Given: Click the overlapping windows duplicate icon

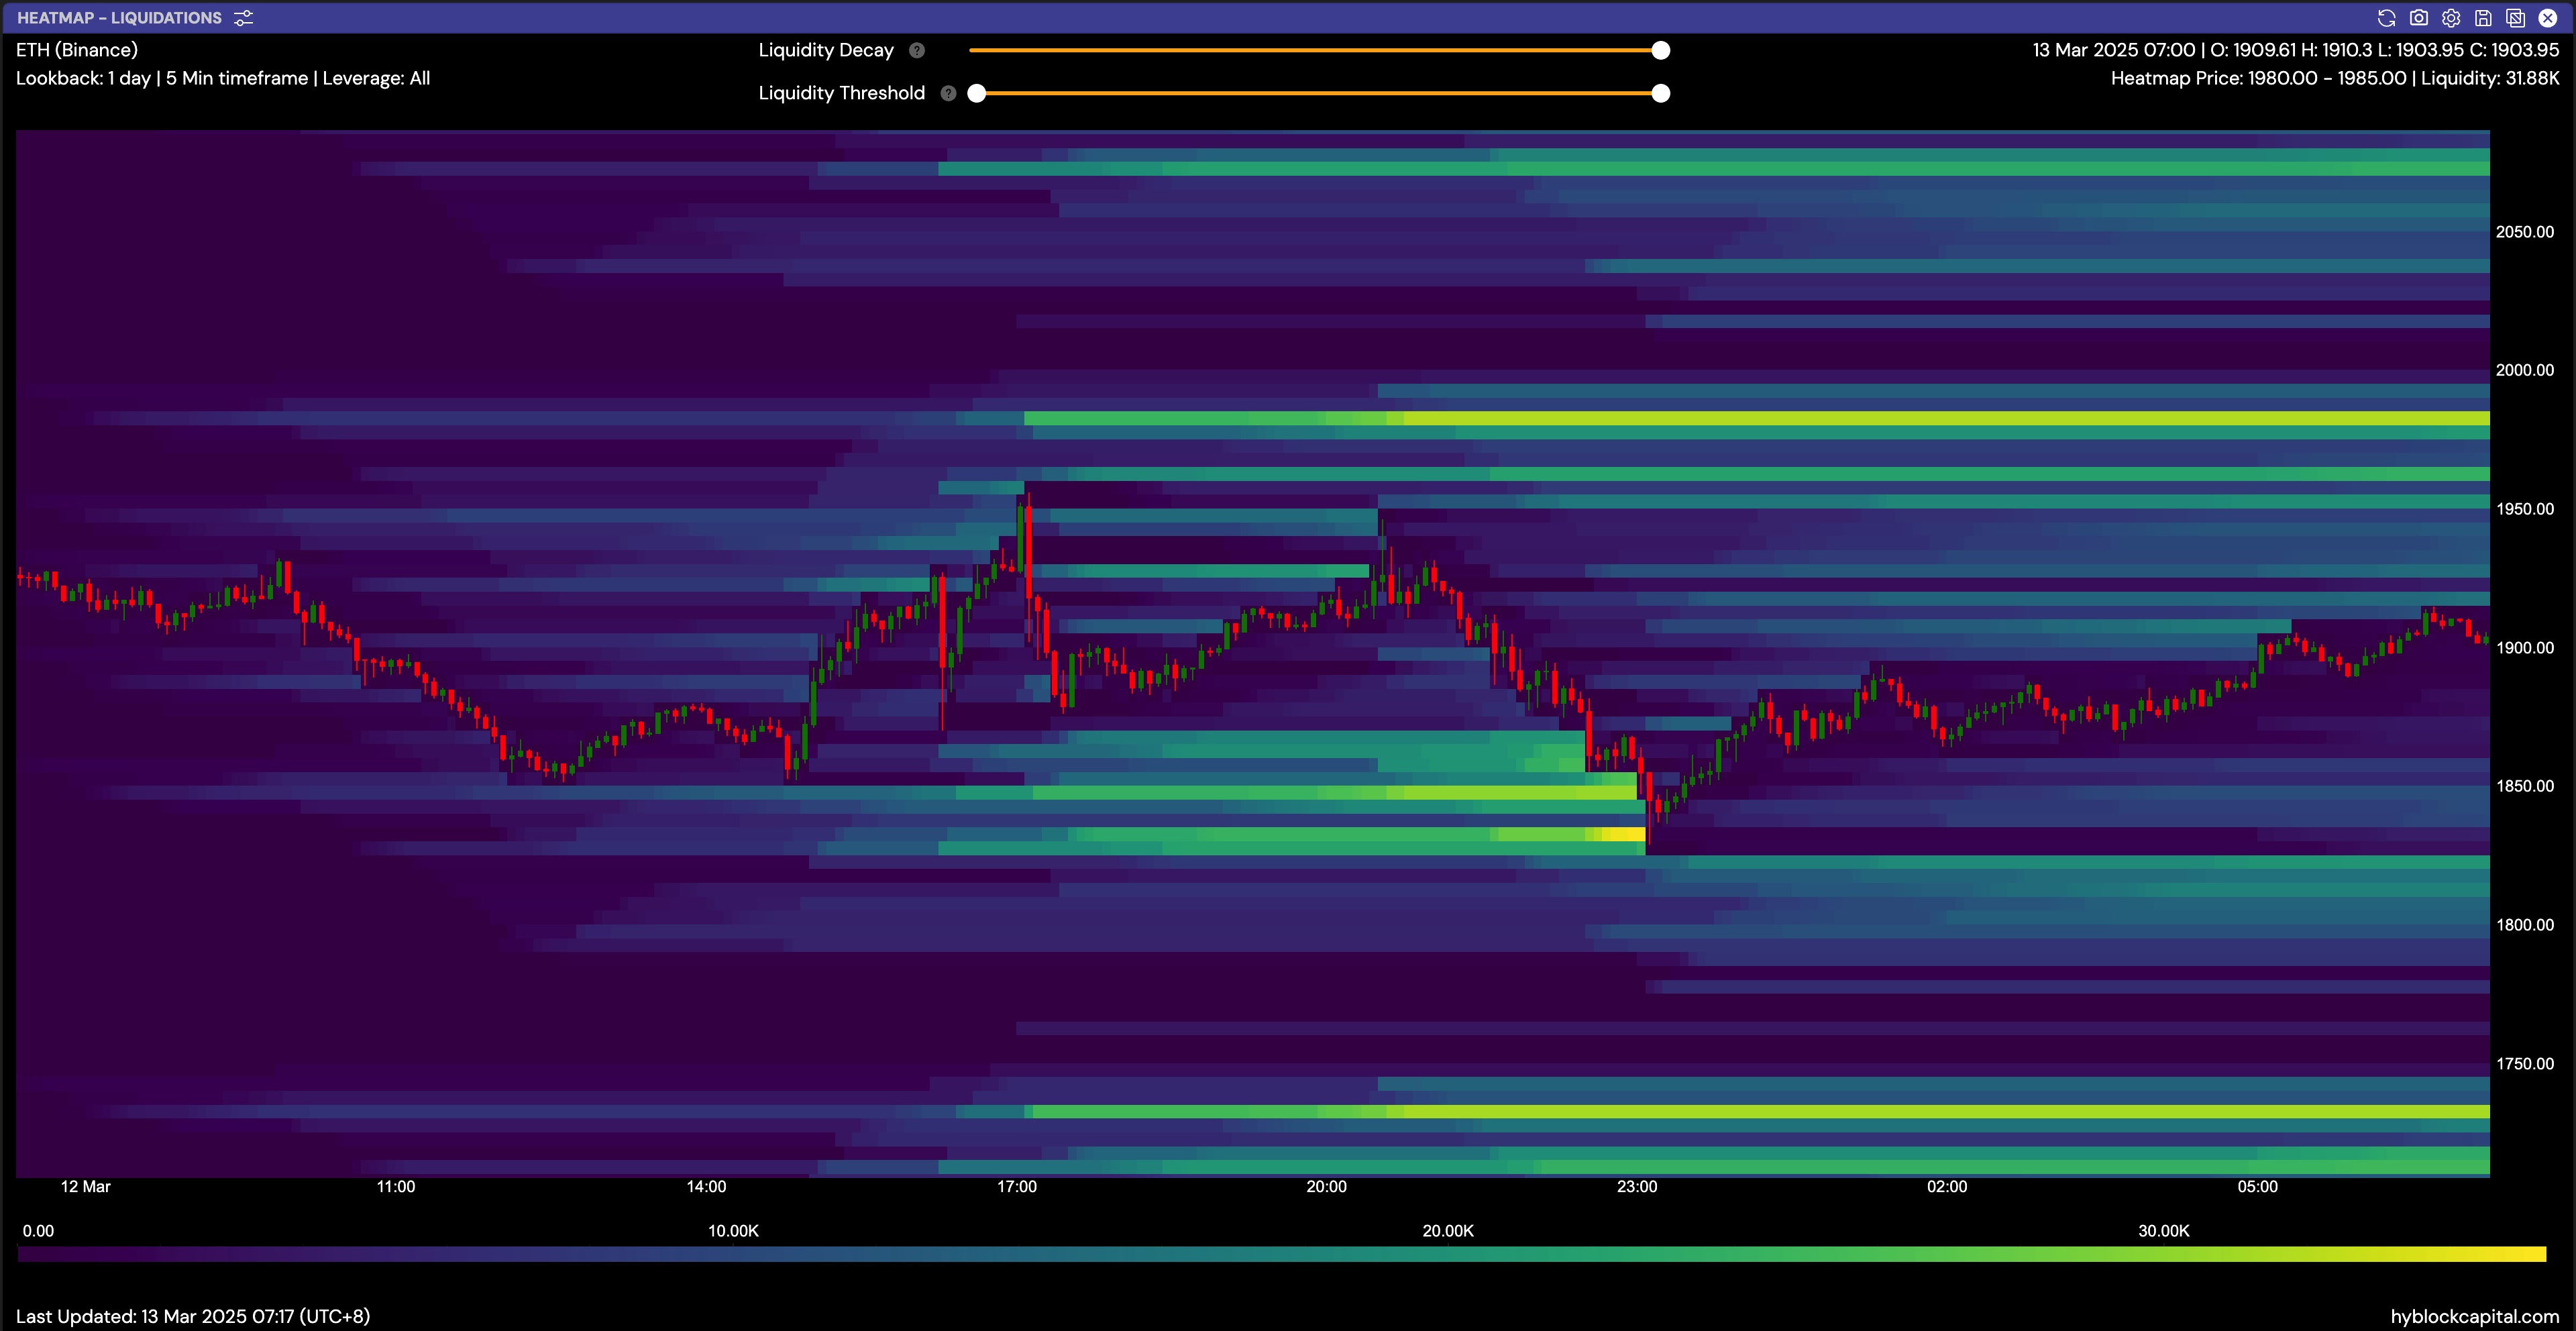Looking at the screenshot, I should 2516,18.
